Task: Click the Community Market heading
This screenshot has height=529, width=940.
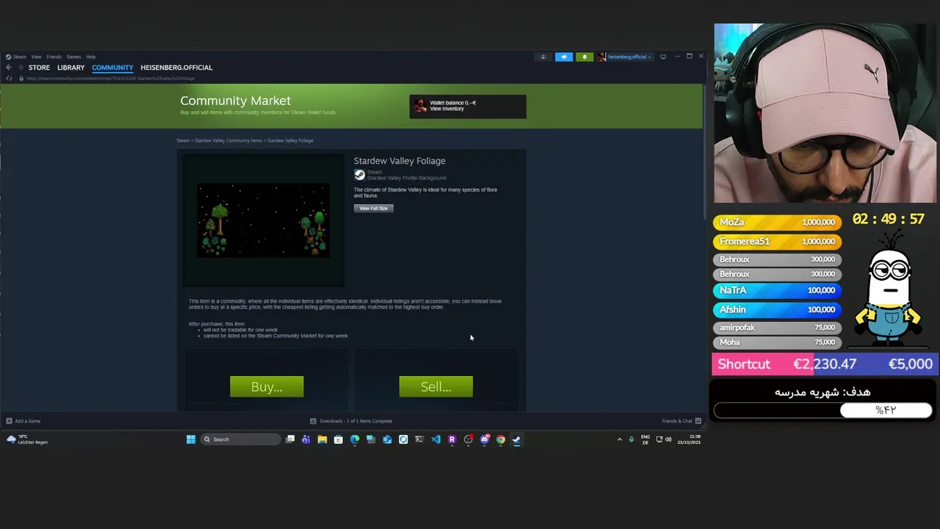Action: tap(235, 101)
